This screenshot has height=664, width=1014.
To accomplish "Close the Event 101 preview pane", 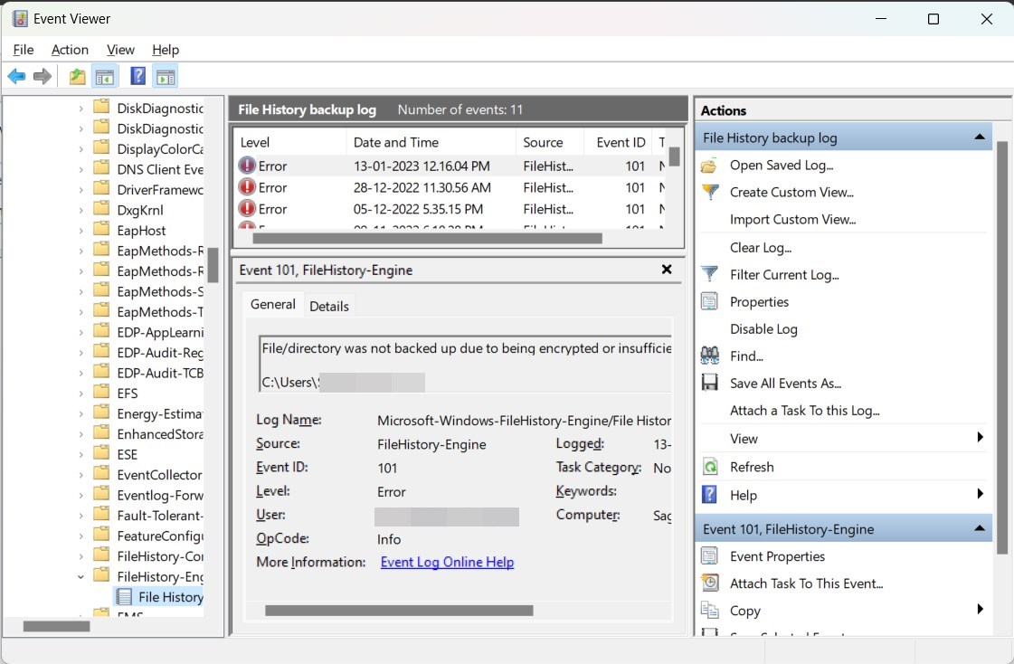I will tap(667, 269).
